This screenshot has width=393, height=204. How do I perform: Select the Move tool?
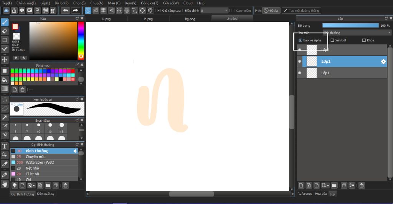[5, 59]
